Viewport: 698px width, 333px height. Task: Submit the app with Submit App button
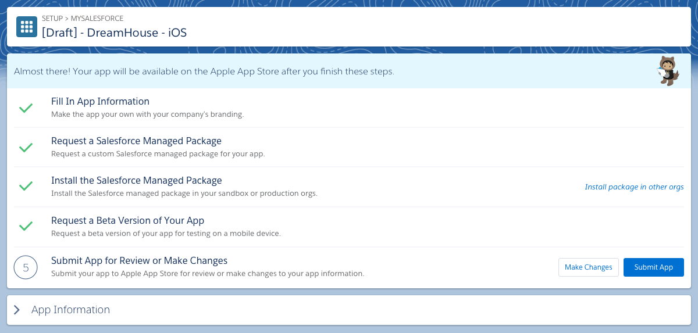653,267
